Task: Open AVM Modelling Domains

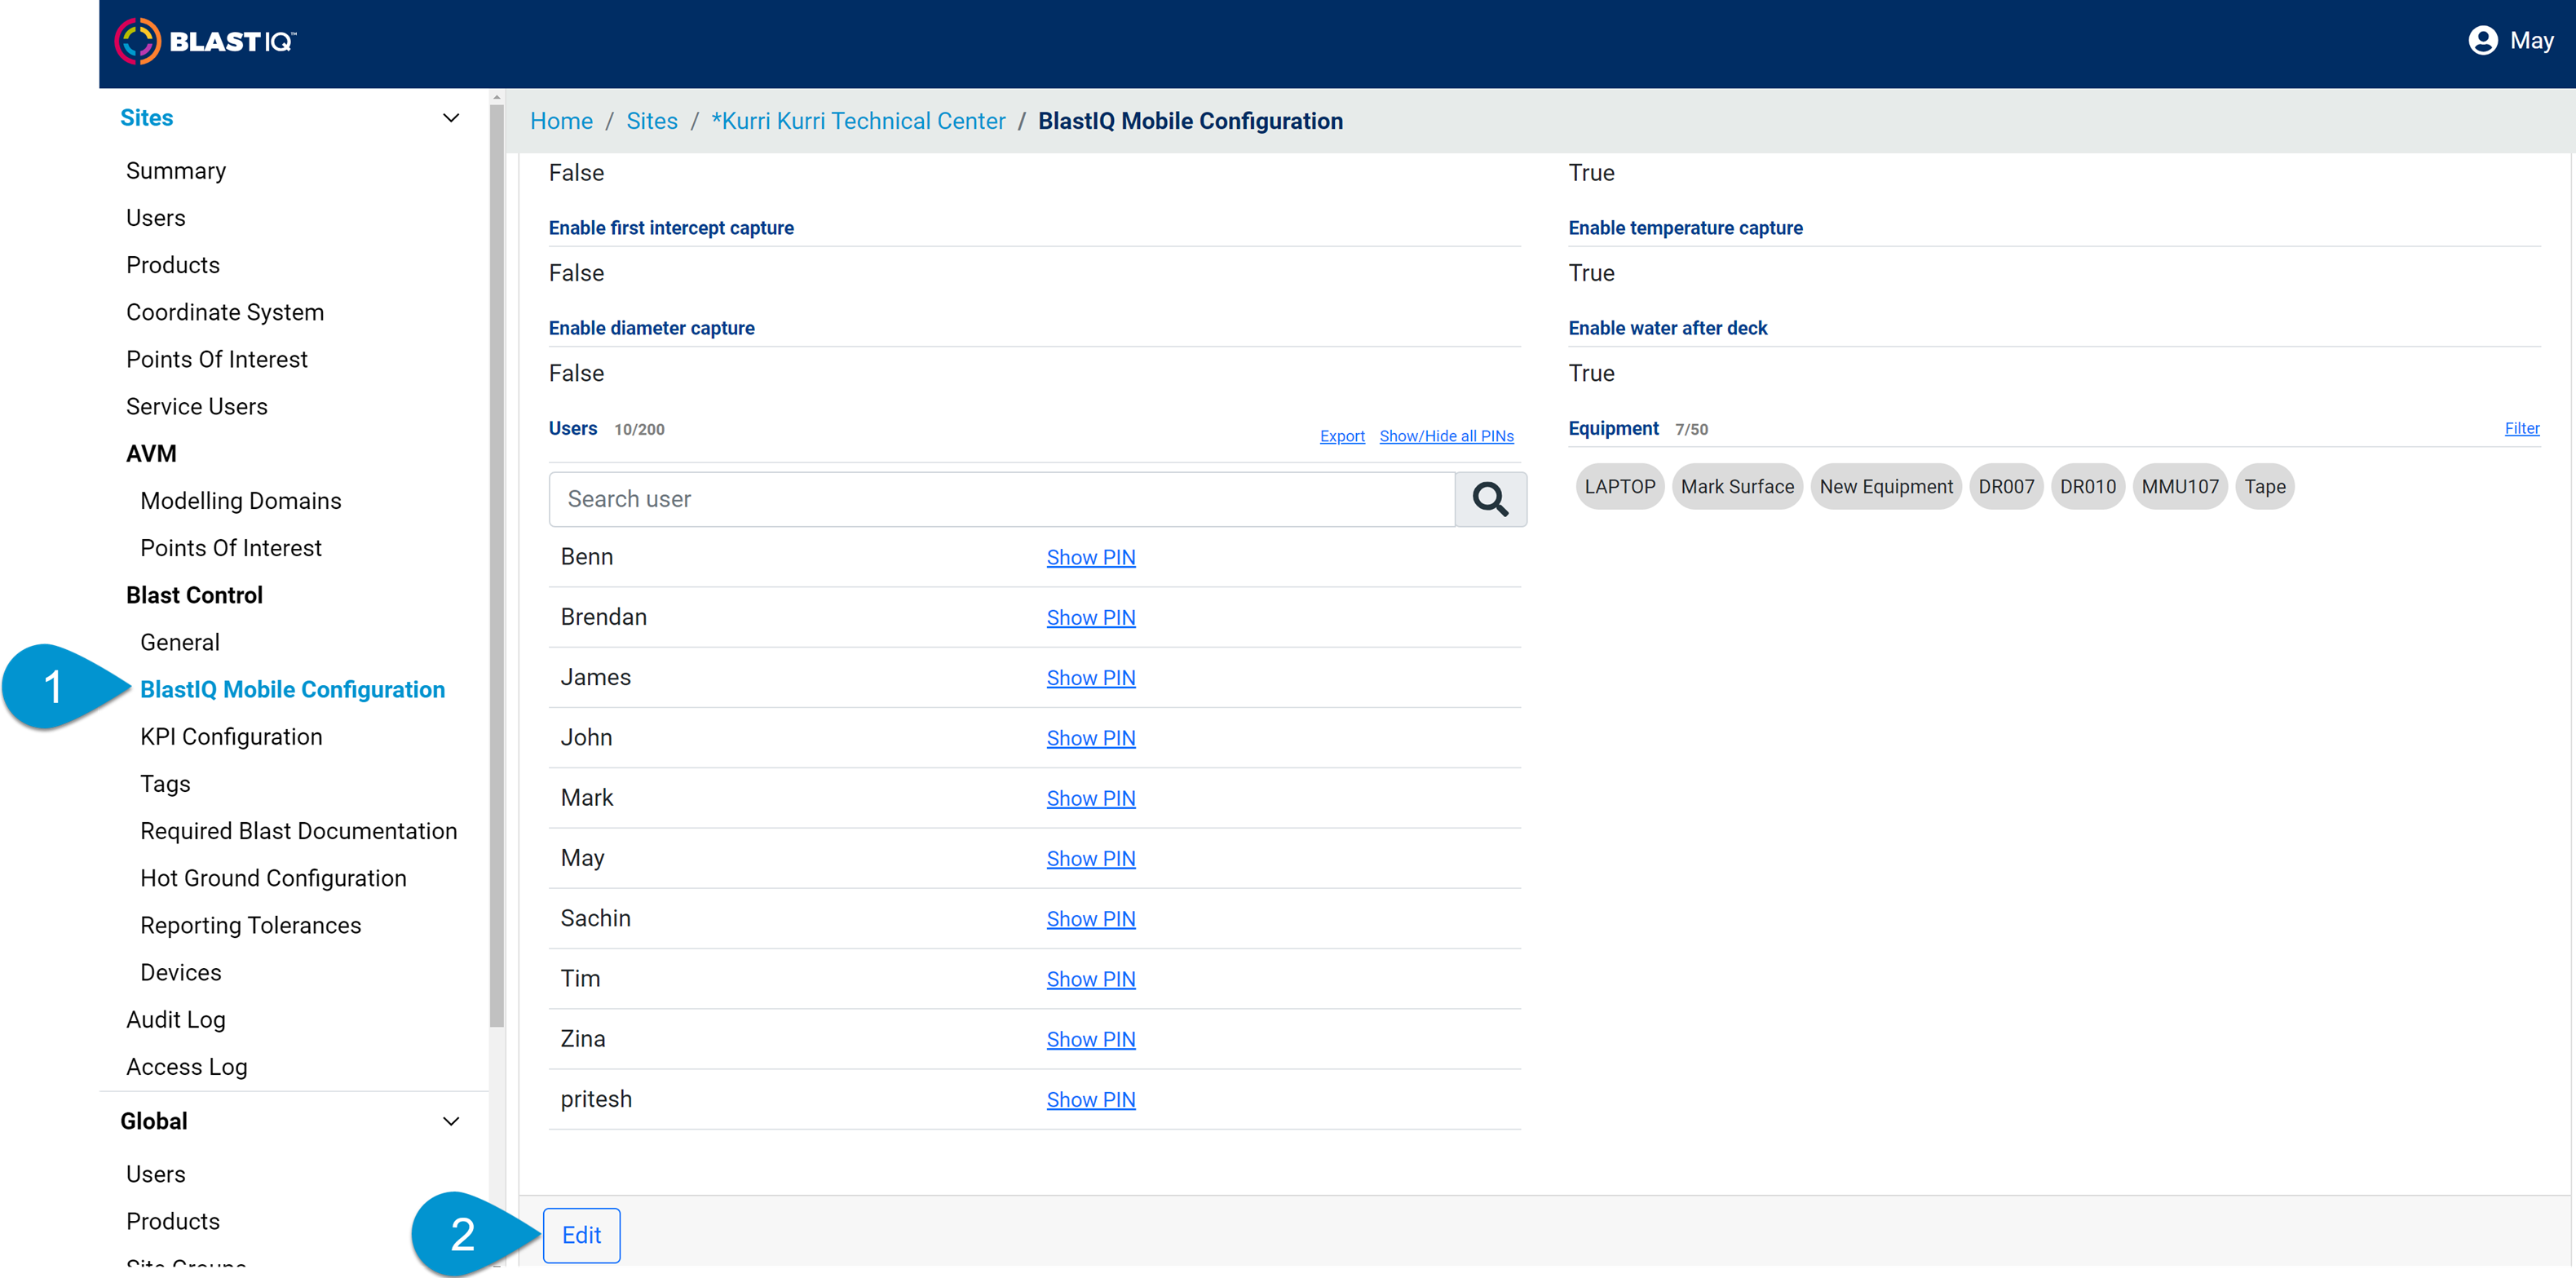Action: [x=241, y=501]
